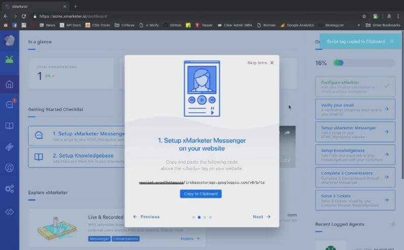Click the address bar URL
The height and width of the screenshot is (250, 404).
pyautogui.click(x=73, y=16)
